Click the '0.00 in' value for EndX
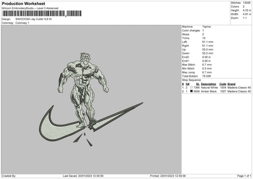Image resolution: width=253 pixels, height=179 pixels. [x=206, y=57]
